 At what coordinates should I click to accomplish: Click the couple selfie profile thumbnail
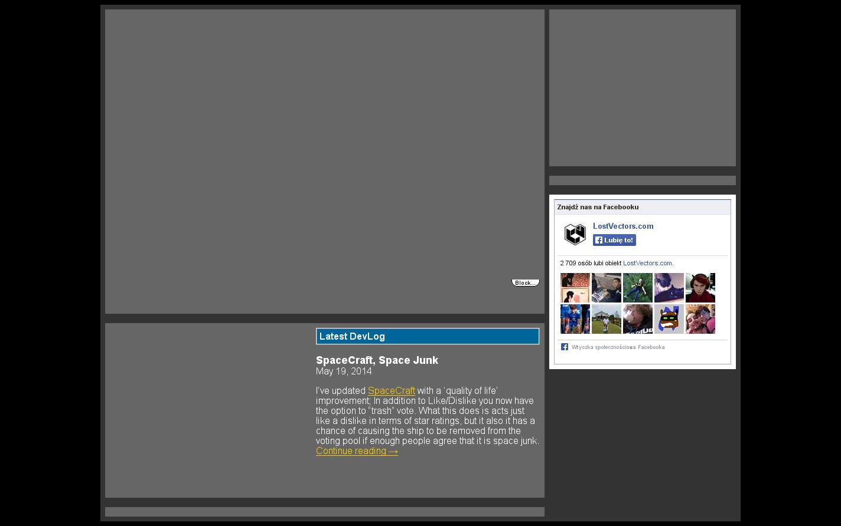(x=700, y=319)
